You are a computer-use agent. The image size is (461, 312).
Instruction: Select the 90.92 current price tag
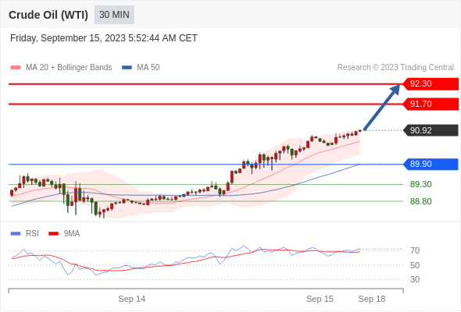(x=431, y=130)
